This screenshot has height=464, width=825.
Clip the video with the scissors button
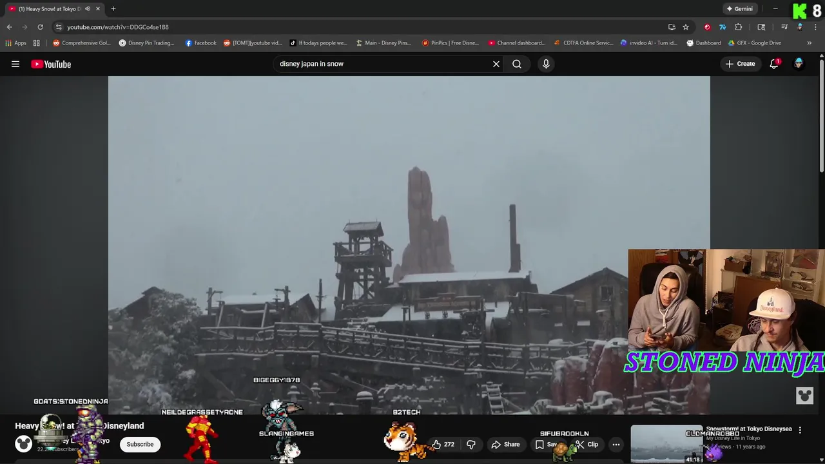(x=587, y=444)
